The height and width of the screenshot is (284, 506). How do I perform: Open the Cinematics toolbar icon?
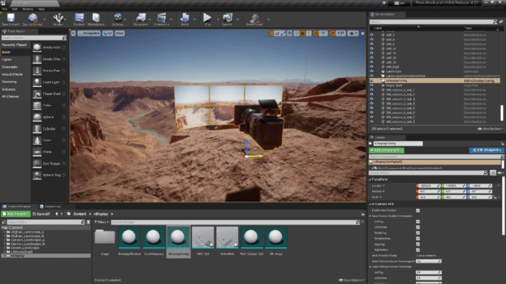pos(161,19)
